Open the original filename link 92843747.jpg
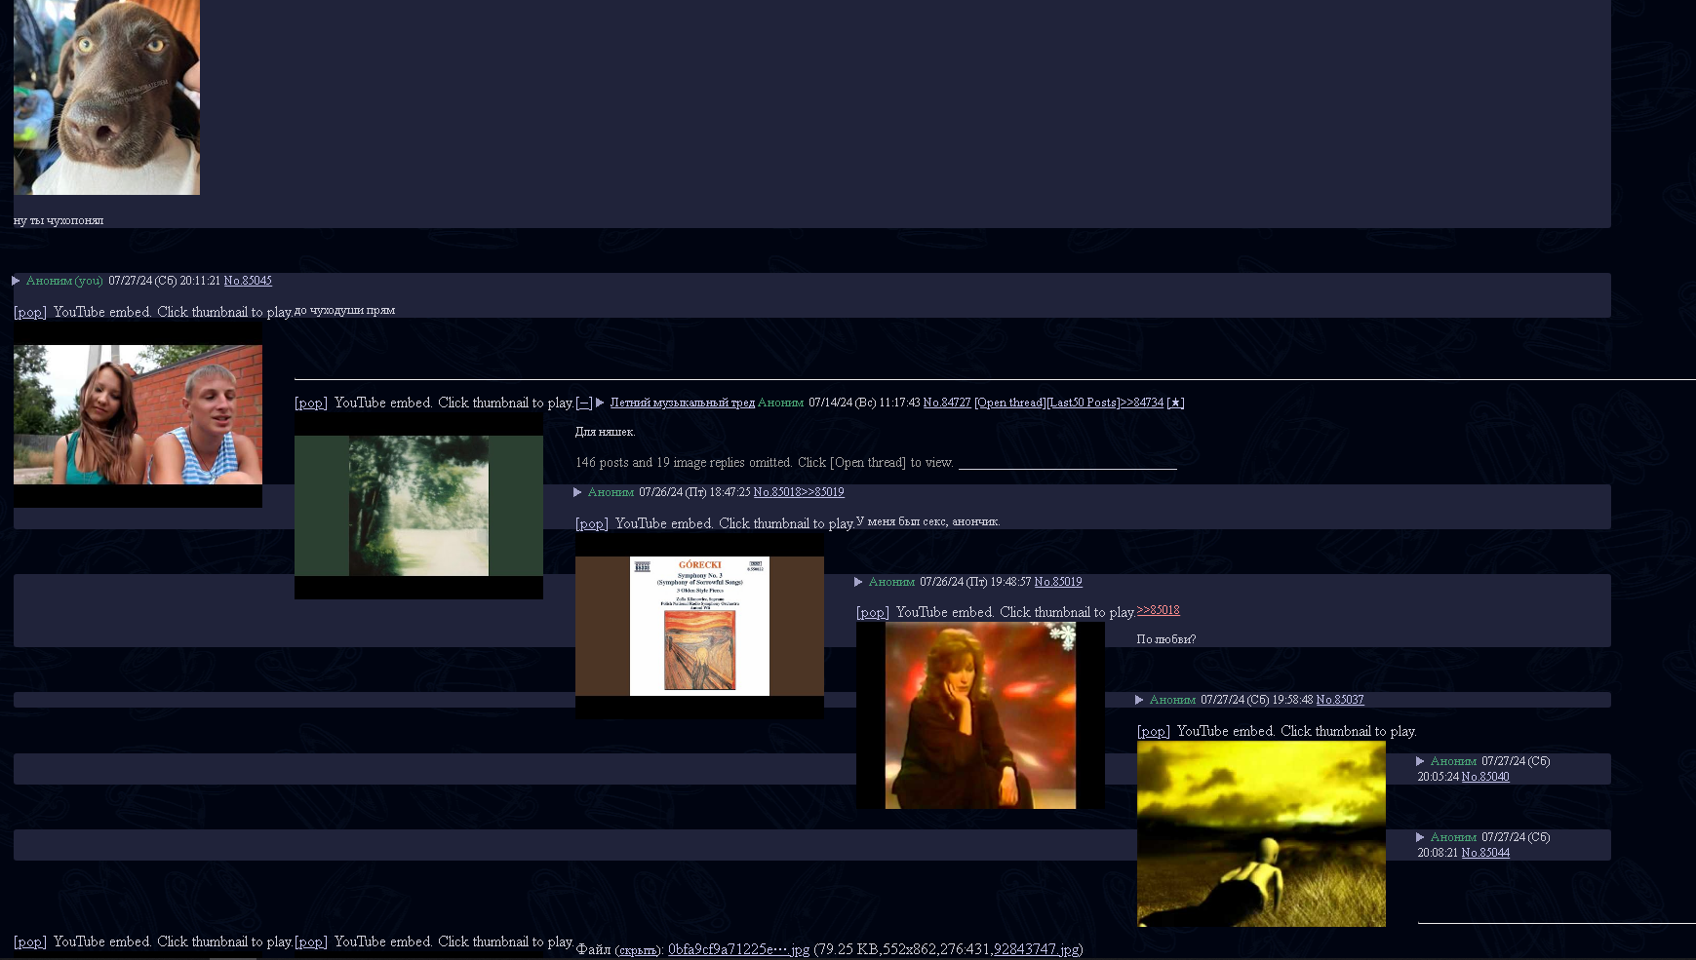1696x960 pixels. click(1036, 949)
